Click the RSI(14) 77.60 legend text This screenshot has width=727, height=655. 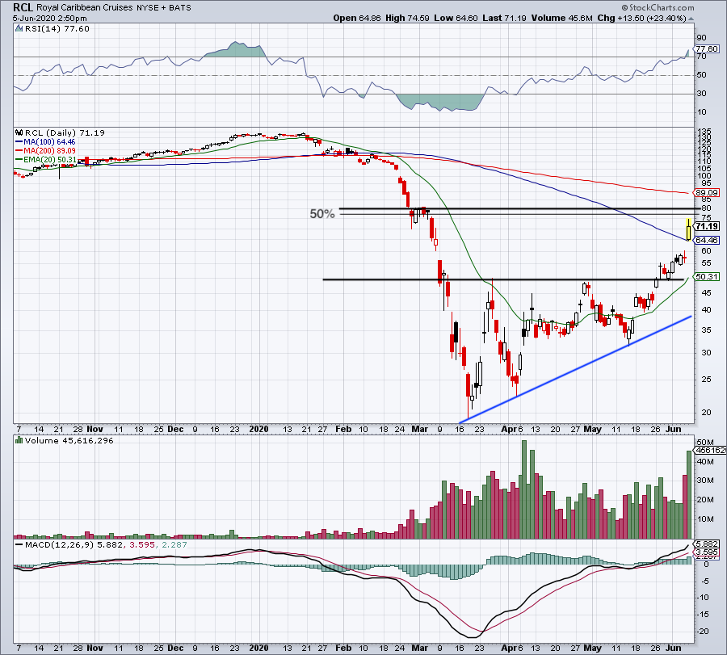pos(57,29)
